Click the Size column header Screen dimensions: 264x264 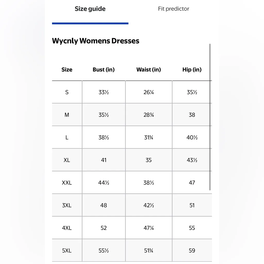[67, 70]
